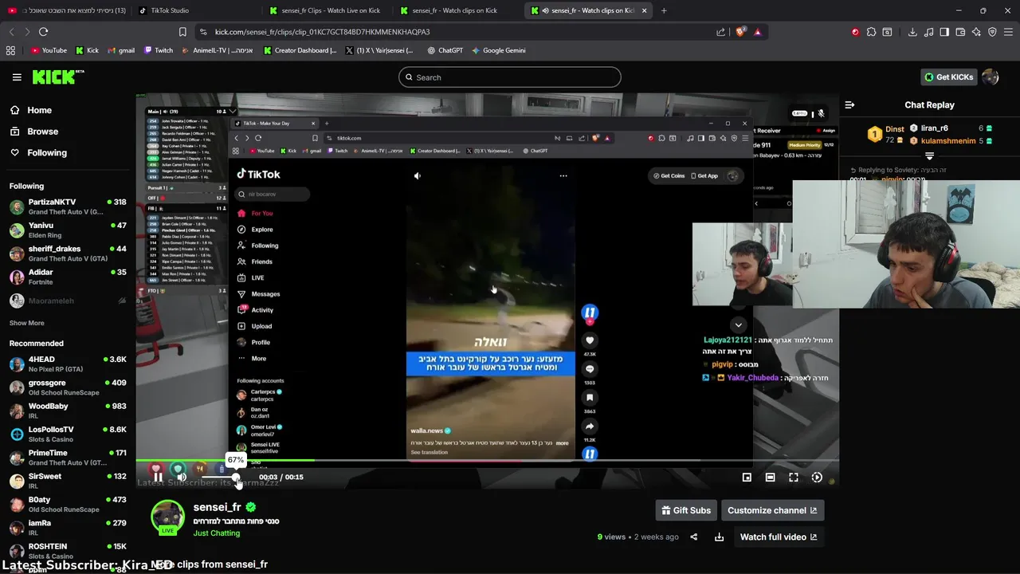Viewport: 1020px width, 574px height.
Task: Expand chat scroll-down arrow over video
Action: (738, 324)
